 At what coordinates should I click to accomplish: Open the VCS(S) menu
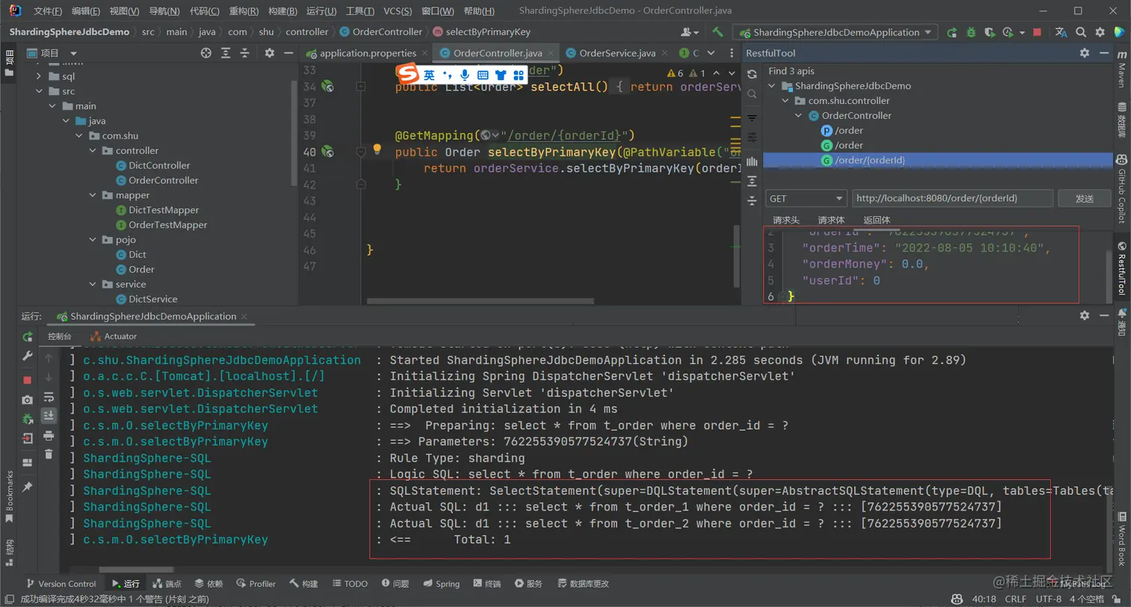tap(398, 11)
